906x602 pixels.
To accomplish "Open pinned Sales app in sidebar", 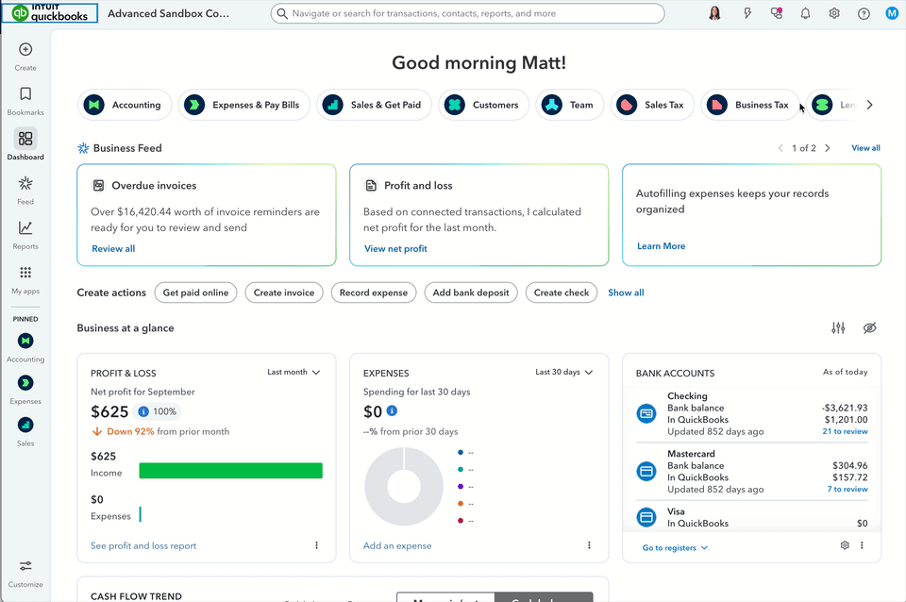I will (25, 432).
